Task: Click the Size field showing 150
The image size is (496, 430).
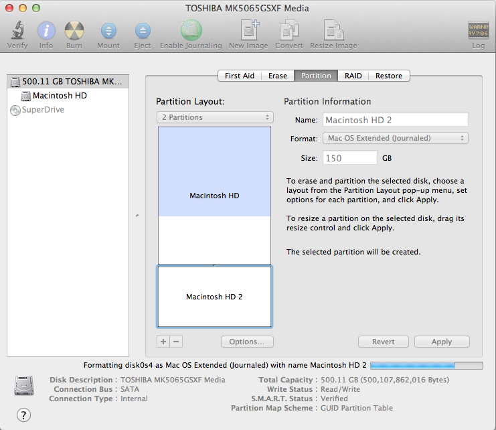Action: (x=350, y=157)
